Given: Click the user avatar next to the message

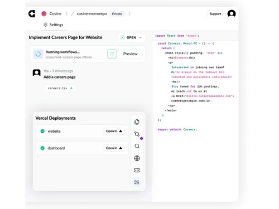Looking at the screenshot, I should point(36,73).
